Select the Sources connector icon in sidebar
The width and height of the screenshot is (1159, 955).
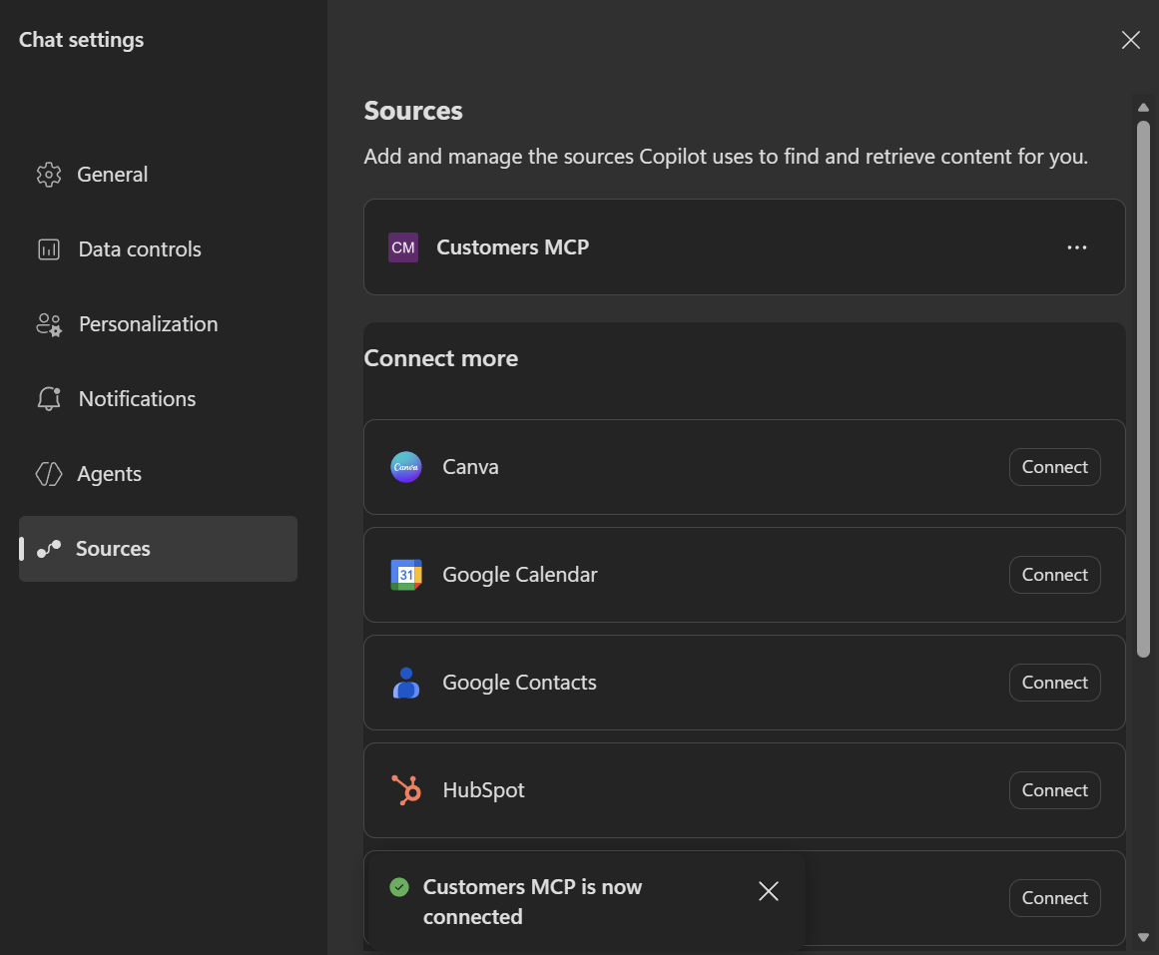(49, 549)
